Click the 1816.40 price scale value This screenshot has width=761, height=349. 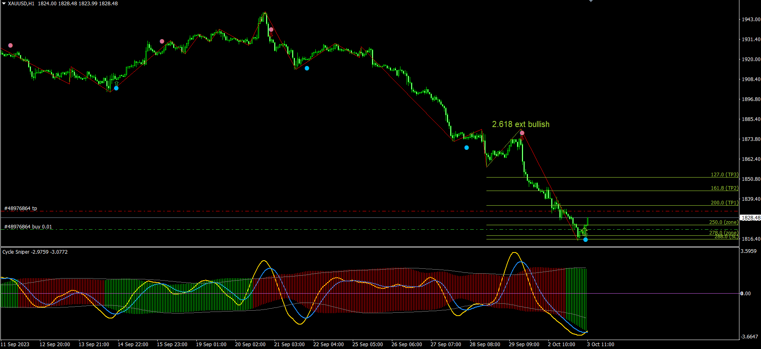click(x=751, y=239)
